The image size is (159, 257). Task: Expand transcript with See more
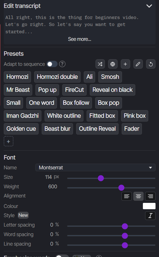(80, 39)
